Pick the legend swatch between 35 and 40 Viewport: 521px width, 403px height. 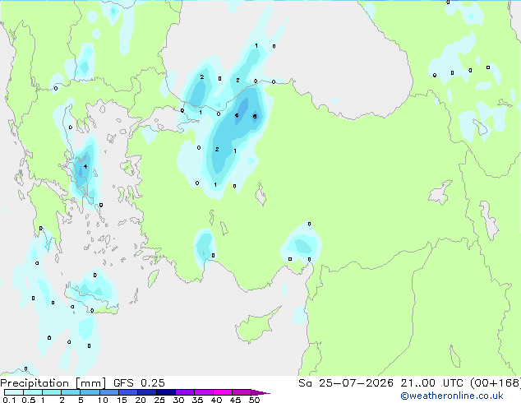click(204, 392)
